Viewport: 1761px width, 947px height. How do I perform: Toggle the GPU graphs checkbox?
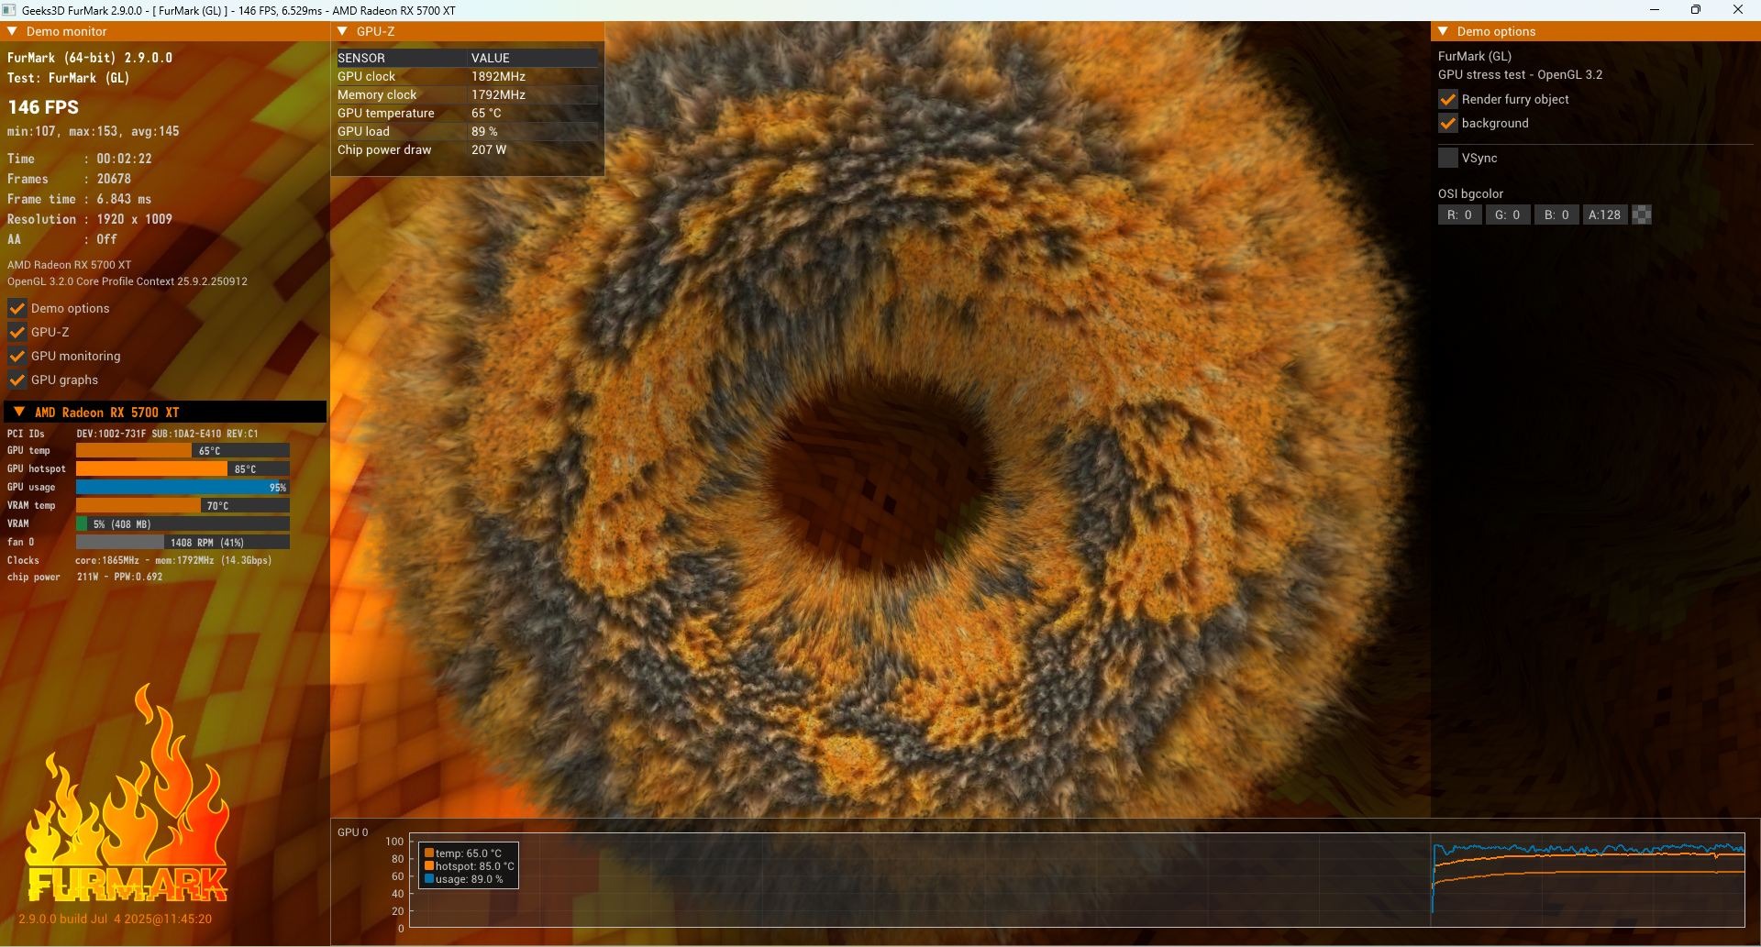point(17,380)
